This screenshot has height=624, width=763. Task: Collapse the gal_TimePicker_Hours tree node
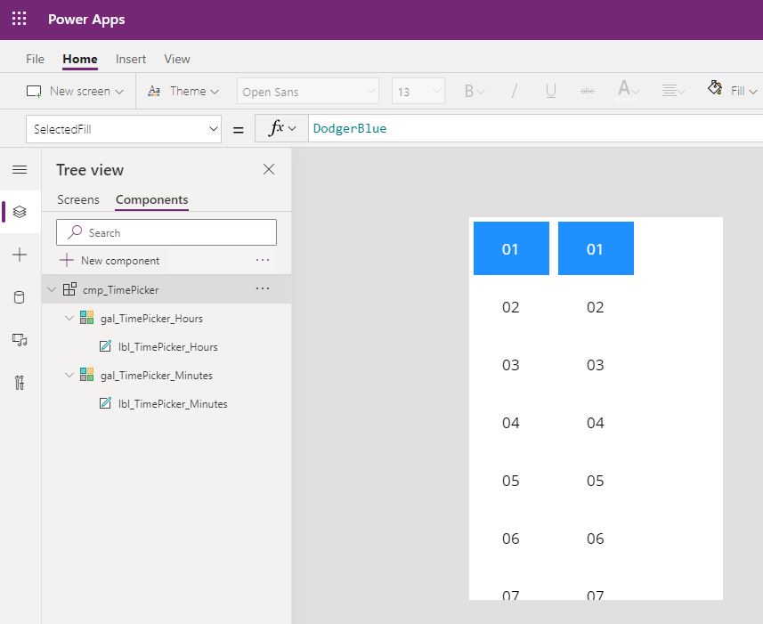pyautogui.click(x=69, y=318)
